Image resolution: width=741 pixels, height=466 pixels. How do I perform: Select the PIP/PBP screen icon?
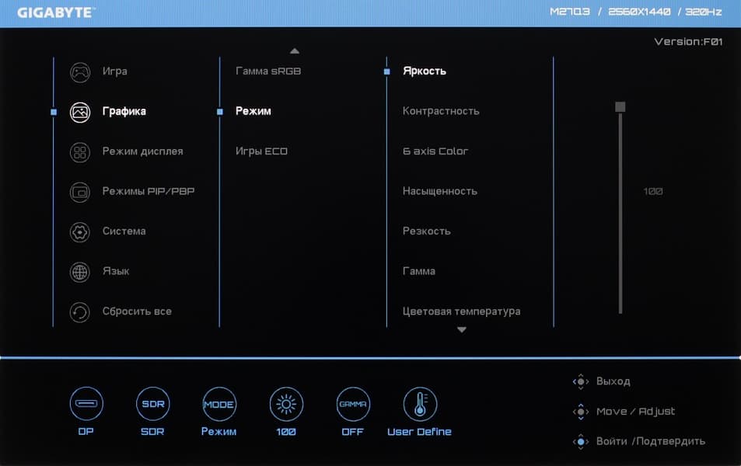(80, 193)
